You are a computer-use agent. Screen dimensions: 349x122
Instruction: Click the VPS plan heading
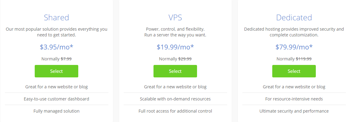175,18
